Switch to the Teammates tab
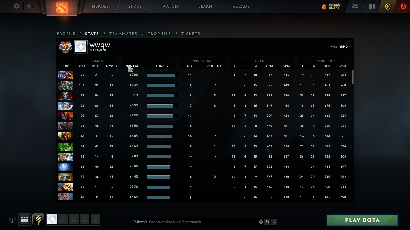 pos(123,34)
